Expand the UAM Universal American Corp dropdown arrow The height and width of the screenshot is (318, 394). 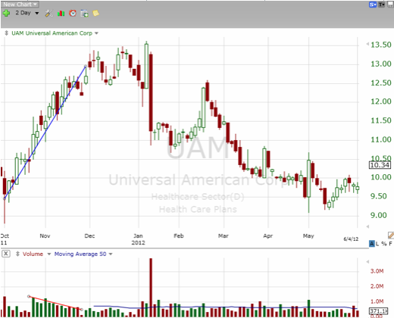(96, 33)
